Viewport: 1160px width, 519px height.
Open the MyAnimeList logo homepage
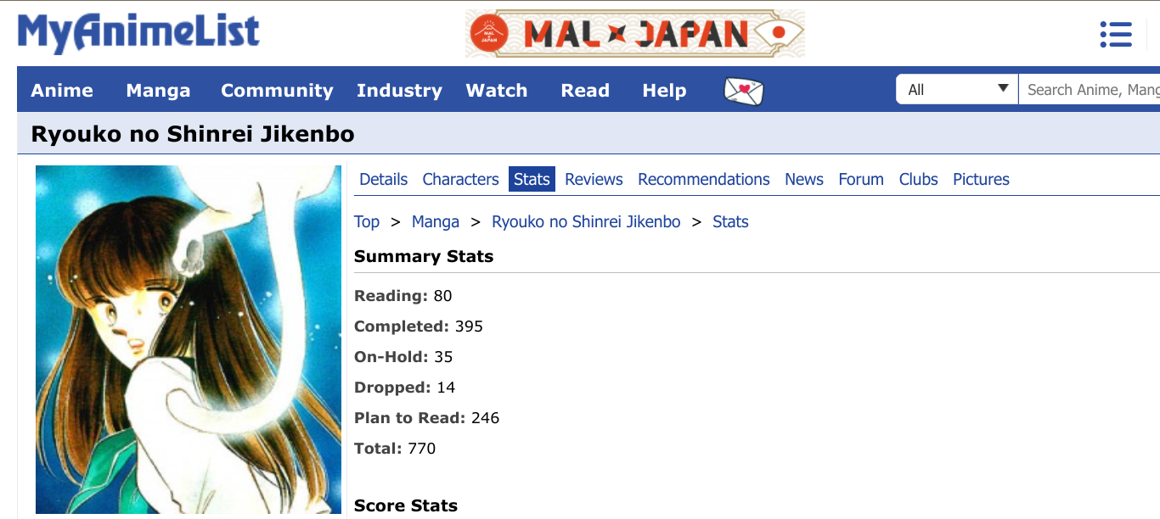click(138, 33)
